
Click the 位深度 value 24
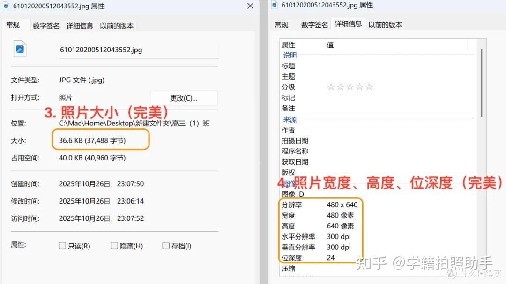pos(330,258)
